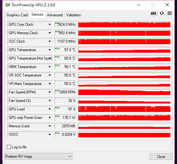Go to the Validation tab
Image resolution: width=177 pixels, height=164 pixels.
(x=73, y=15)
